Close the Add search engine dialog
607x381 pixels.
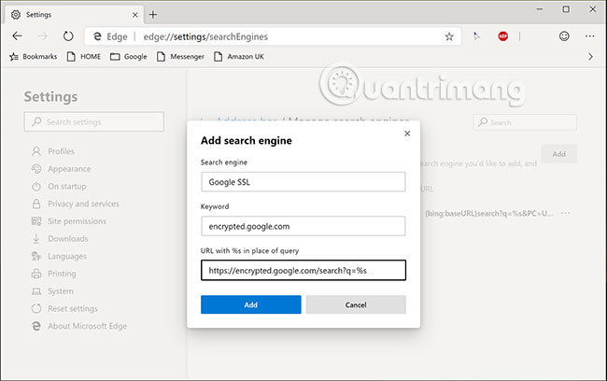pos(407,134)
